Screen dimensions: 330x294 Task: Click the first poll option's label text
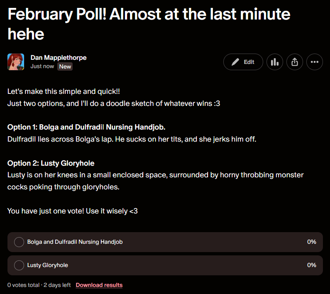point(75,242)
